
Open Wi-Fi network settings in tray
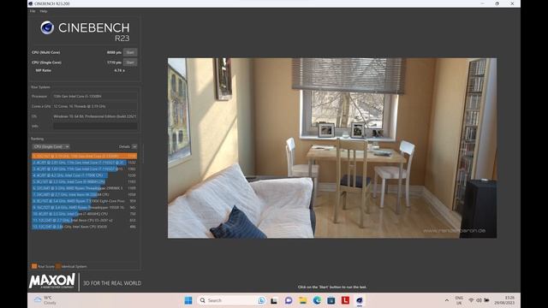coord(471,300)
